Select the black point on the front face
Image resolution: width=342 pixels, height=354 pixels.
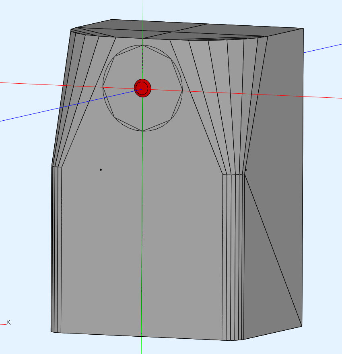click(101, 170)
